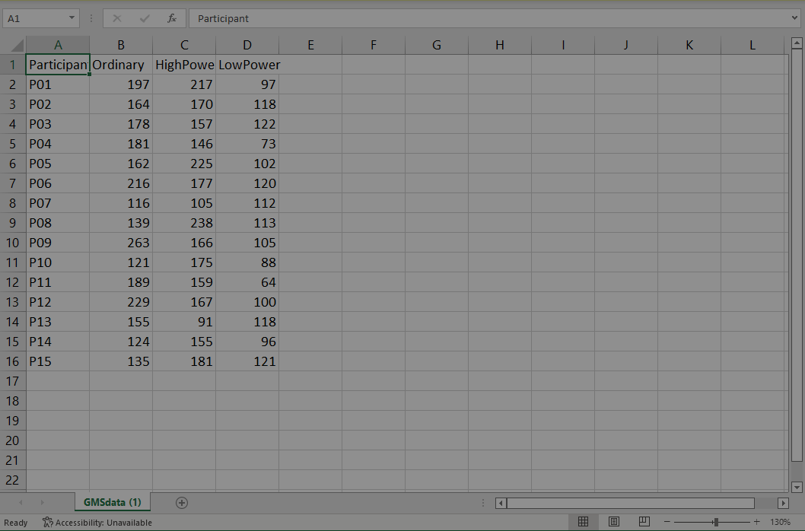Viewport: 805px width, 531px height.
Task: Click cell with value 91
Action: tap(184, 322)
